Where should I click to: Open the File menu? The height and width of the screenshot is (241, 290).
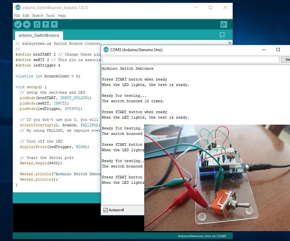pyautogui.click(x=17, y=16)
